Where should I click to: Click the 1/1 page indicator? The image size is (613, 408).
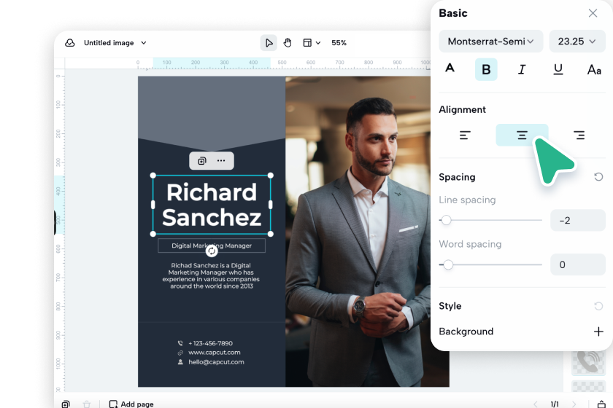tap(555, 404)
